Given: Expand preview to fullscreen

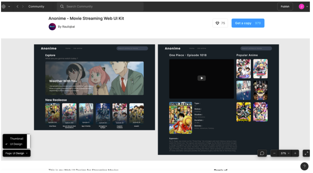Looking at the screenshot, I should [x=306, y=153].
